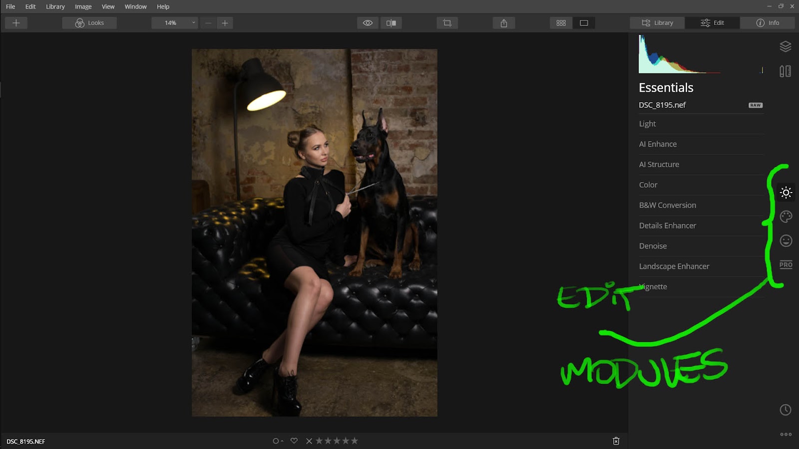The image size is (799, 449).
Task: Click the histogram display
Action: [x=701, y=54]
